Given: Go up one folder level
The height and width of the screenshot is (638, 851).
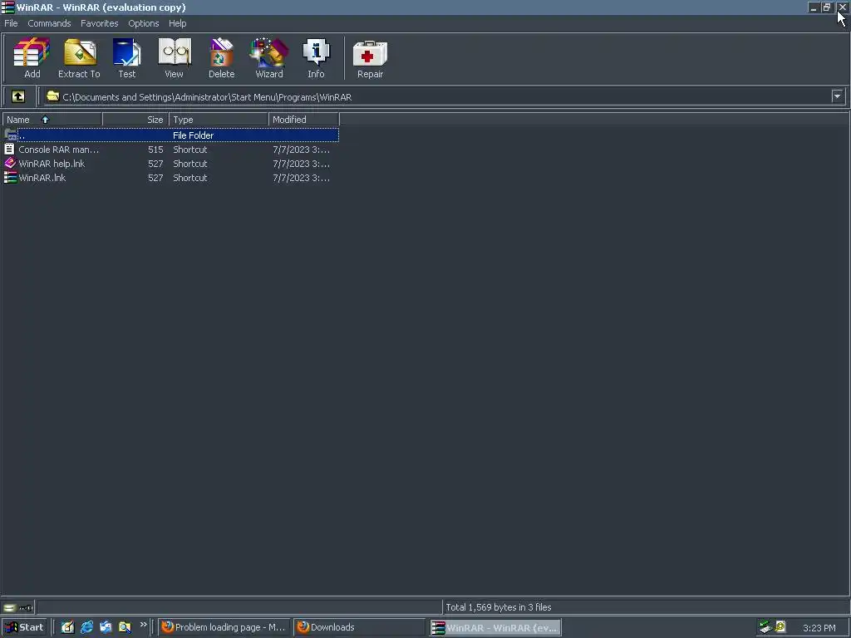Looking at the screenshot, I should coord(18,96).
